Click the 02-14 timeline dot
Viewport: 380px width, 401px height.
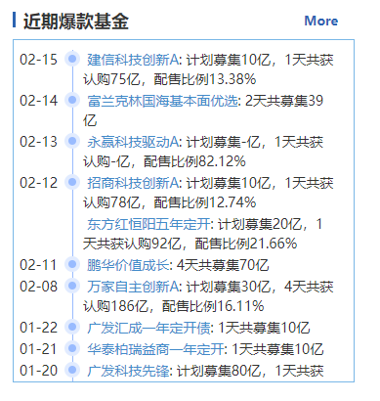(x=72, y=100)
